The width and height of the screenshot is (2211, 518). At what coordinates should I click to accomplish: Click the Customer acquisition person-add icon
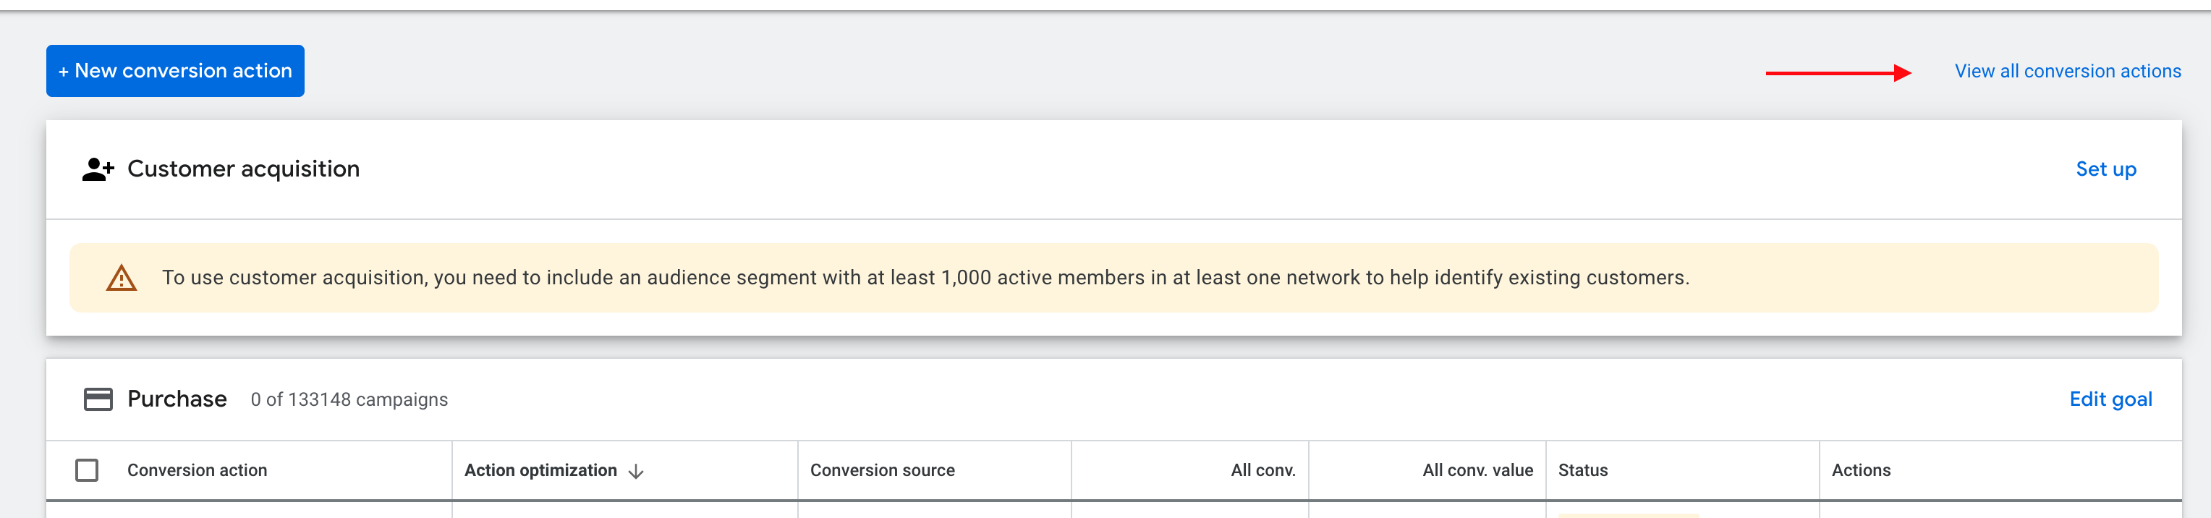tap(98, 169)
